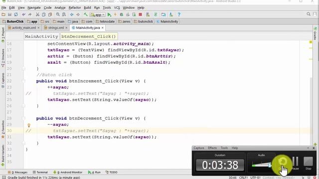Toggle the Build Variants side panel

(3, 156)
